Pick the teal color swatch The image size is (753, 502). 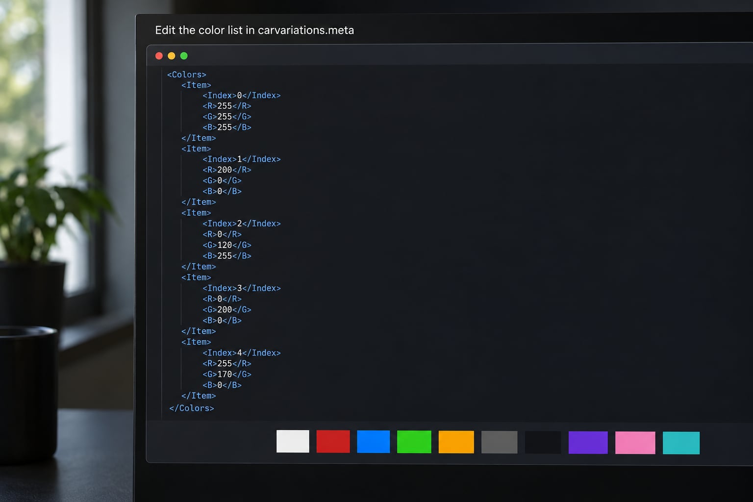point(681,443)
